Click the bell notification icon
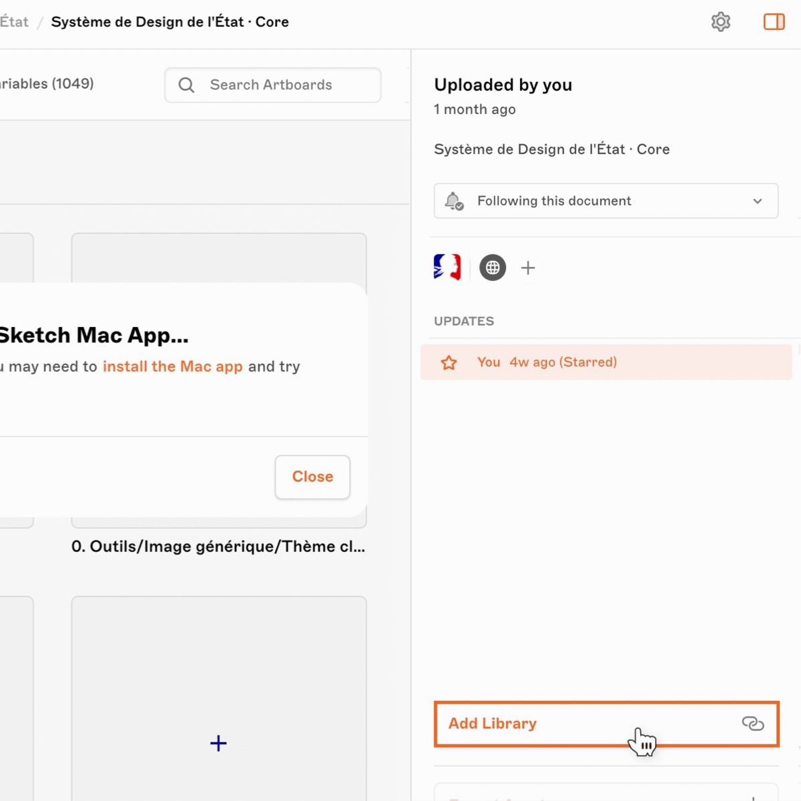 (454, 201)
